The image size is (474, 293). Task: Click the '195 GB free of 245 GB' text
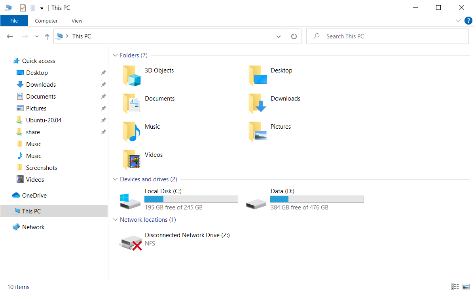point(174,207)
